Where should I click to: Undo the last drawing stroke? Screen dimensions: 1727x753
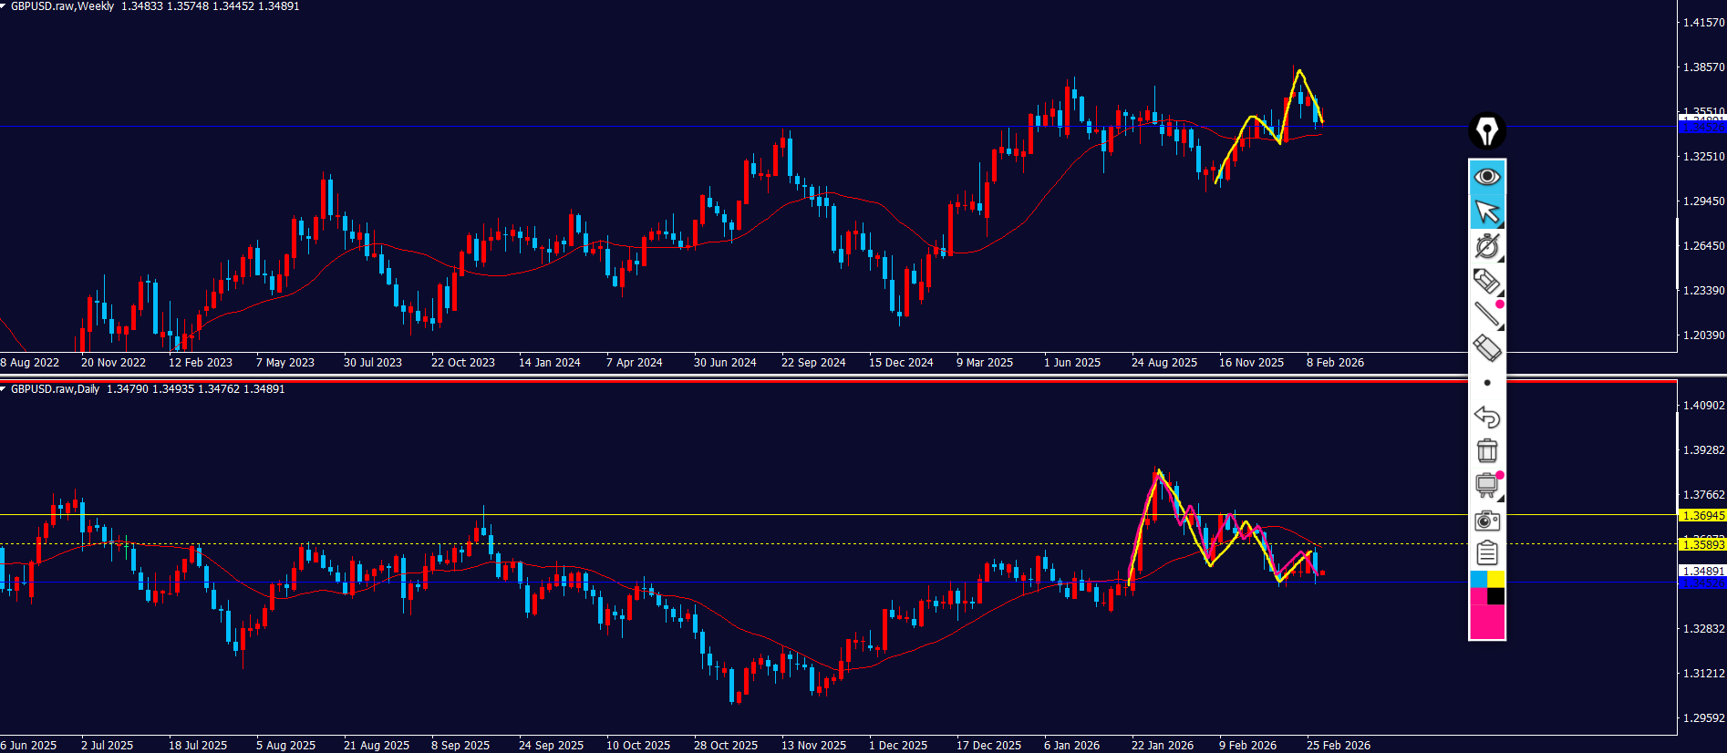1487,417
